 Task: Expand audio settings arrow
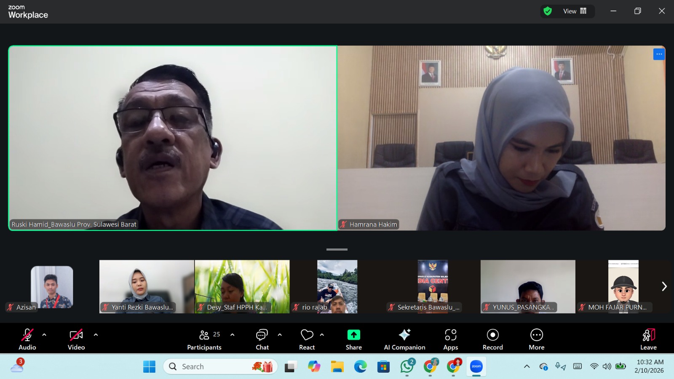click(44, 335)
